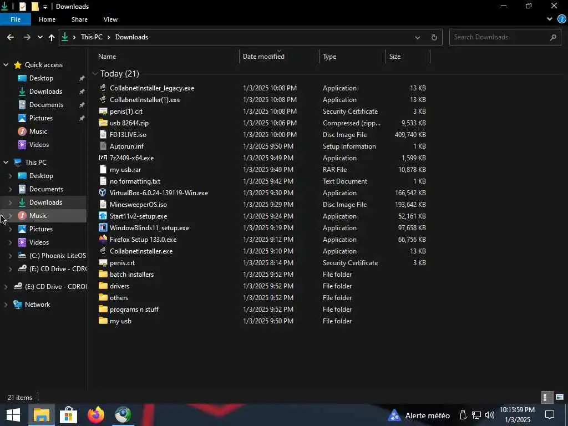The image size is (568, 426).
Task: Select the 7z2409-x64.exe icon
Action: point(103,158)
